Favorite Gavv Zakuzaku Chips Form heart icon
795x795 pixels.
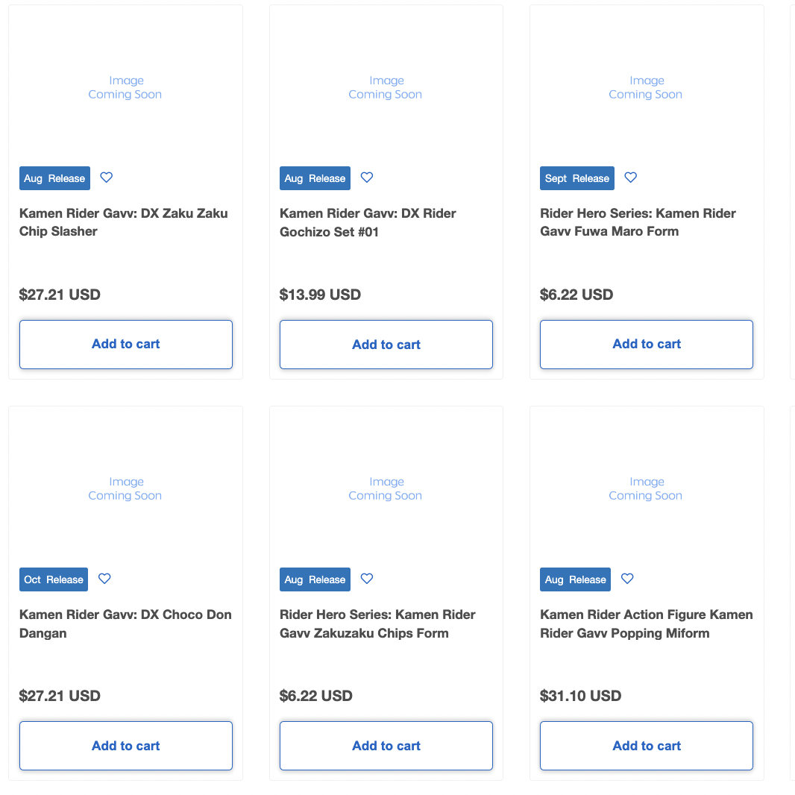pos(367,579)
